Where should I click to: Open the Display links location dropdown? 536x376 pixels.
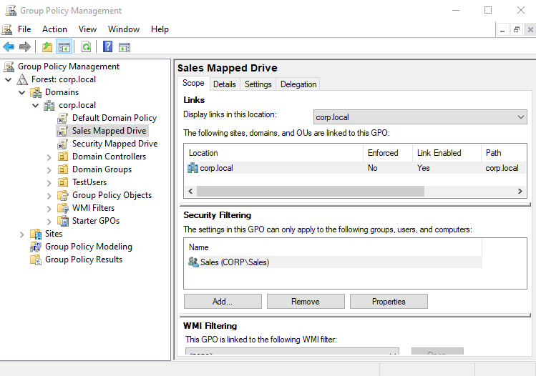click(x=420, y=117)
